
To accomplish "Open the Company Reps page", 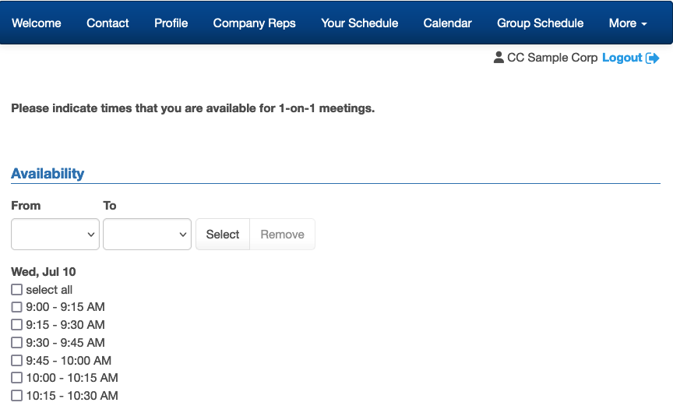I will coord(255,23).
